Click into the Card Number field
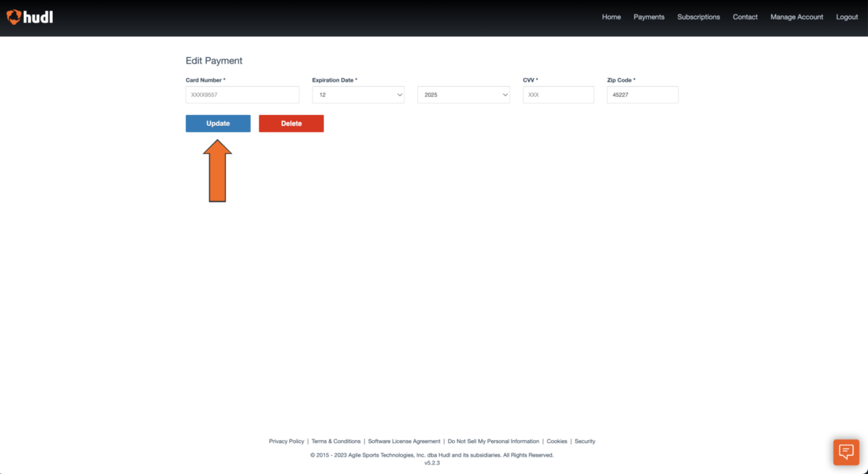868x474 pixels. coord(242,94)
